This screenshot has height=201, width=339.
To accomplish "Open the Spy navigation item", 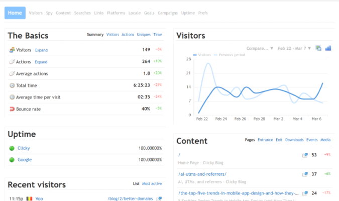I will pos(49,13).
